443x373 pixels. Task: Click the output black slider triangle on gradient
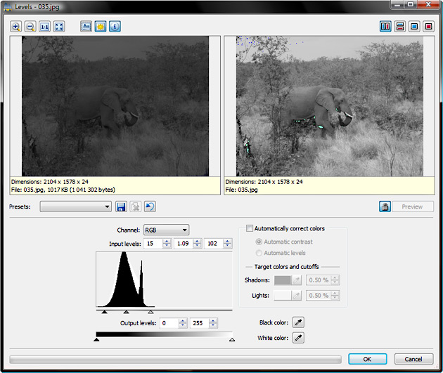[96, 340]
